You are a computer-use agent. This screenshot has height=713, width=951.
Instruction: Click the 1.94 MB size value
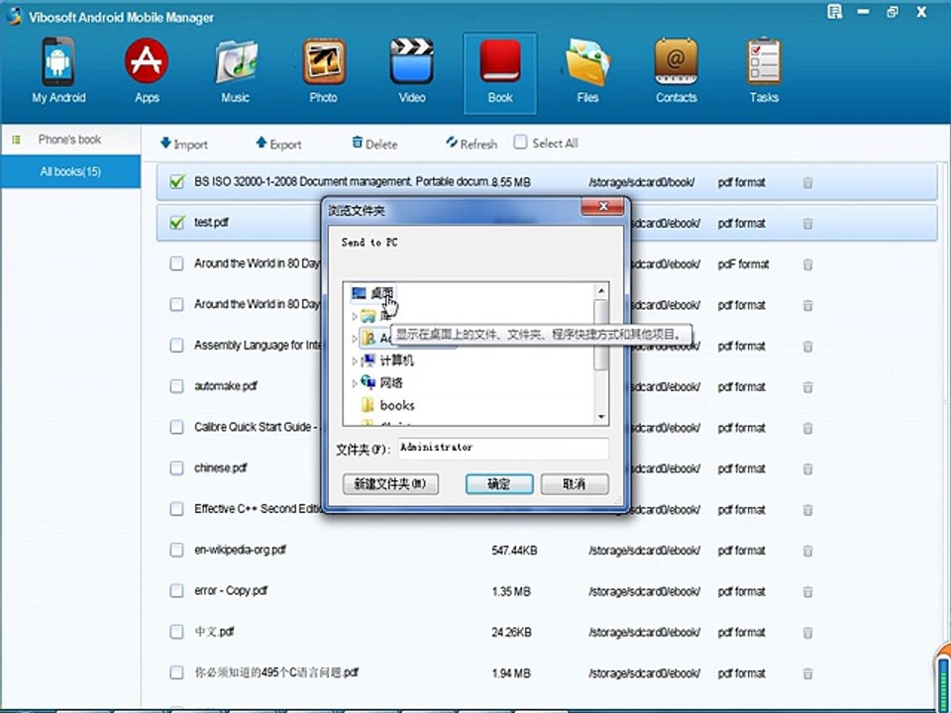tap(511, 673)
